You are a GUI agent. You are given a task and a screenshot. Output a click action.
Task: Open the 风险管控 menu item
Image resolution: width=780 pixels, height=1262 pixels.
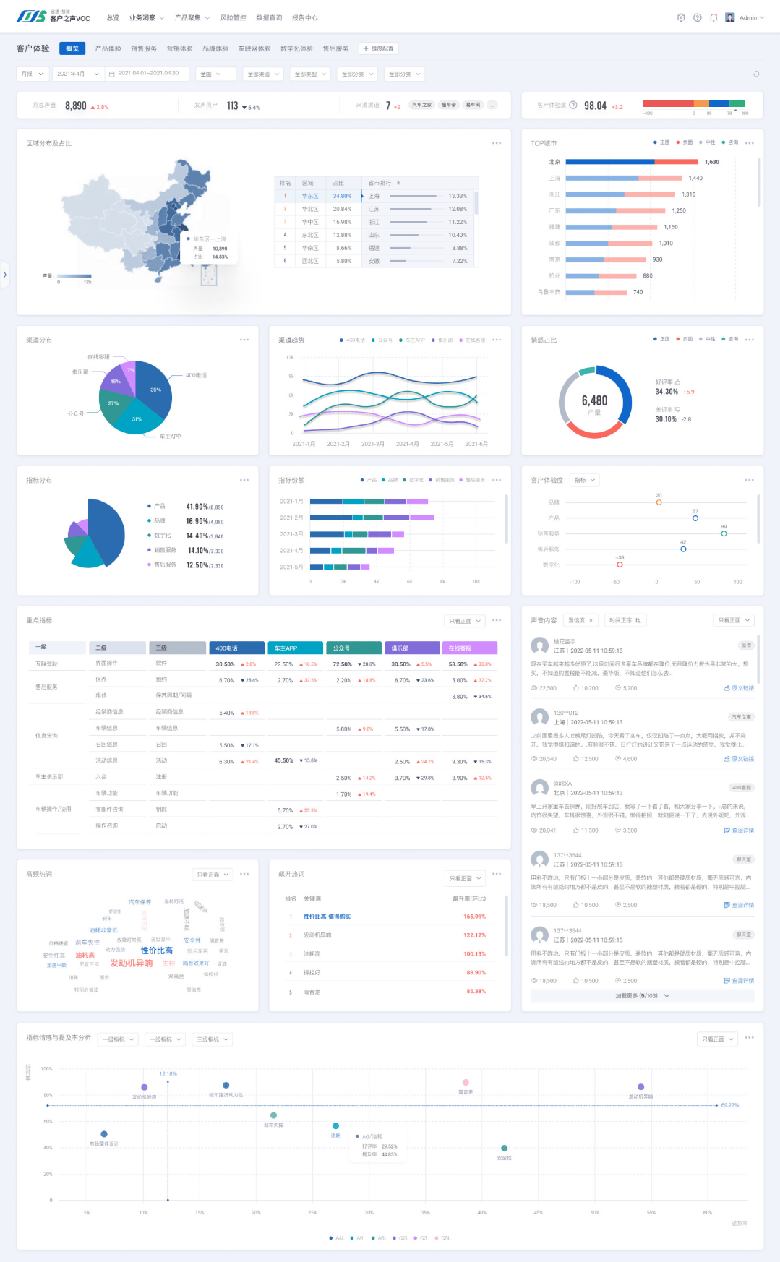[233, 17]
